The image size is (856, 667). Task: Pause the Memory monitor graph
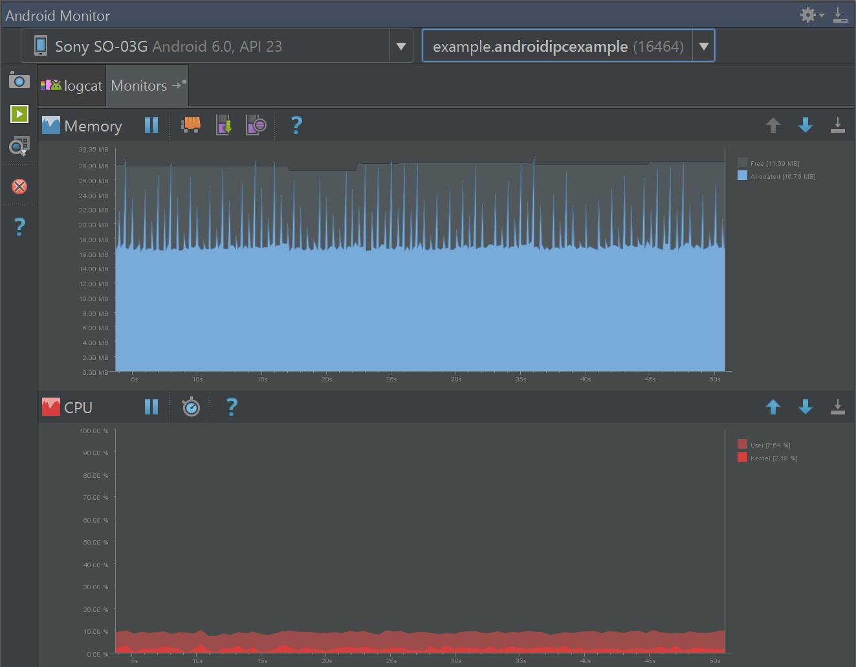click(151, 124)
